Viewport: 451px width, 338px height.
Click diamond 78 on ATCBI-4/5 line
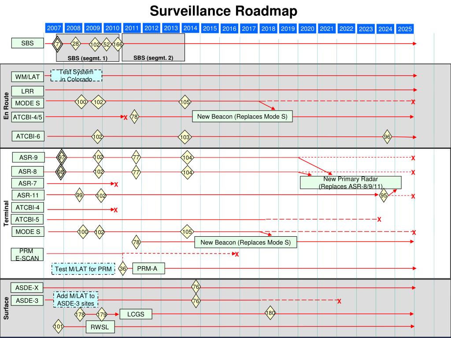coord(134,117)
